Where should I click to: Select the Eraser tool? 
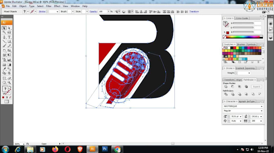tap(9, 78)
